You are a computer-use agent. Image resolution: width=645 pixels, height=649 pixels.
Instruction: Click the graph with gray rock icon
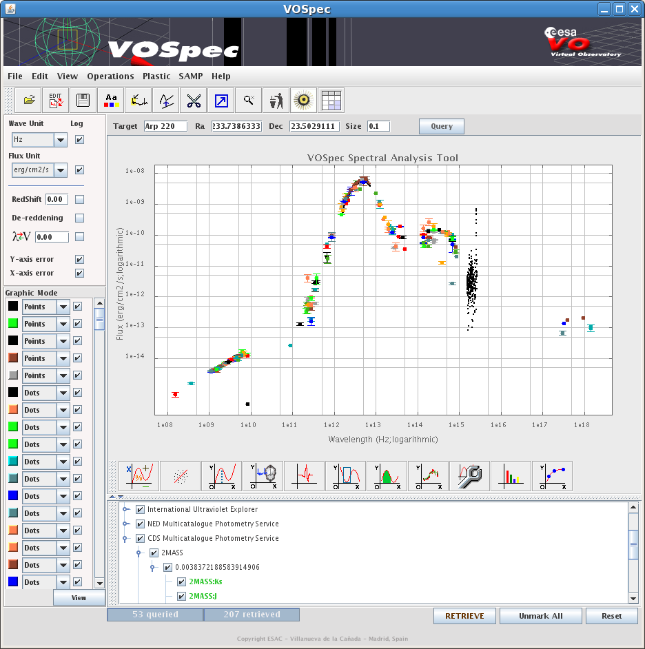pos(263,476)
